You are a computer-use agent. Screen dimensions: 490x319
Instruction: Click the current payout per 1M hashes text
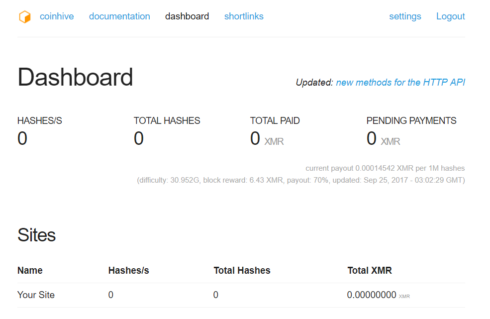[385, 168]
